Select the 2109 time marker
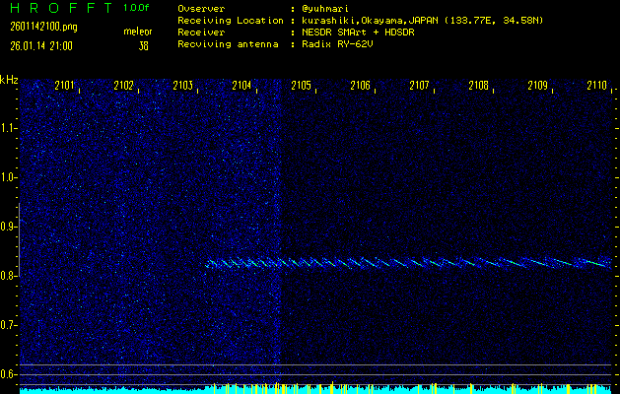The width and height of the screenshot is (620, 394). pyautogui.click(x=537, y=87)
